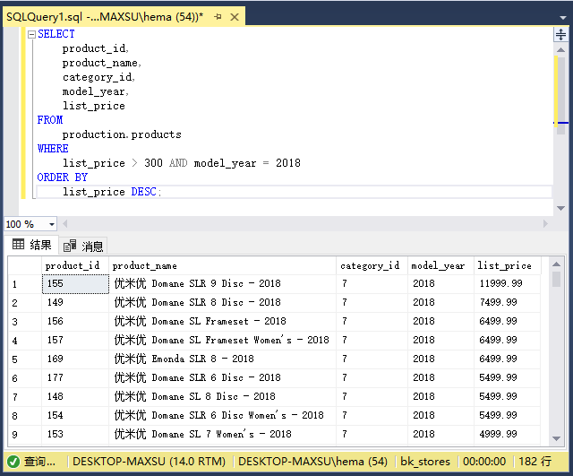Image resolution: width=573 pixels, height=476 pixels.
Task: Click cell with product_id 155
Action: [x=75, y=284]
